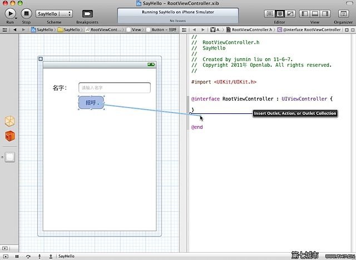Select the 名字 label on canvas
The width and height of the screenshot is (356, 260).
[60, 88]
